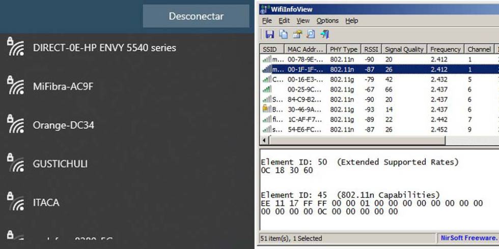Click the 'Element ID: 45 (802.11n Capabilities)' line
The image size is (499, 249).
350,195
